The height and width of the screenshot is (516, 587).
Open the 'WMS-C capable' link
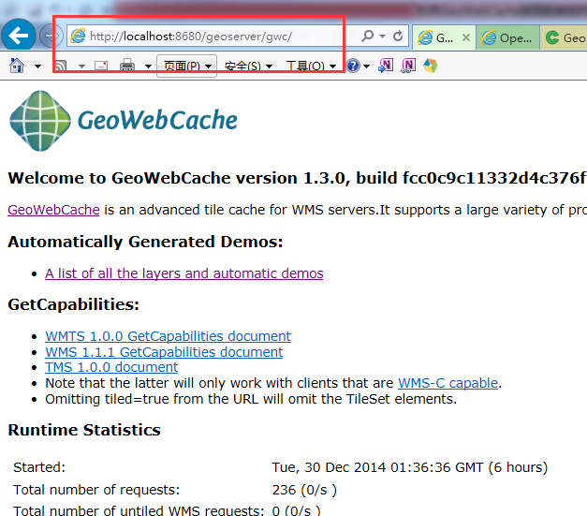pyautogui.click(x=448, y=383)
